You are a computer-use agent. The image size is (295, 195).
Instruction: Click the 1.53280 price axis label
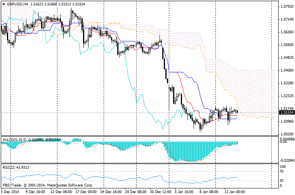coord(287,83)
